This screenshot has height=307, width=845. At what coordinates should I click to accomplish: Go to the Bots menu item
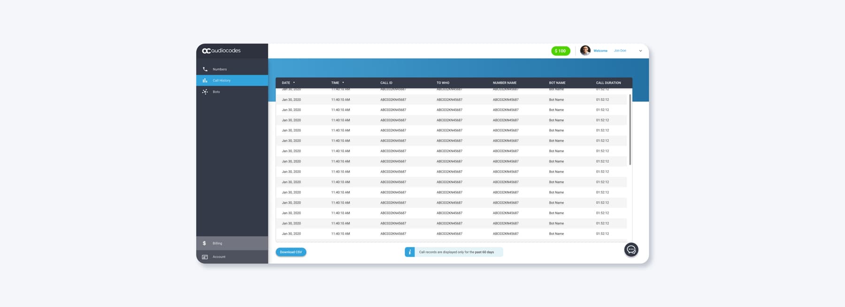(216, 92)
